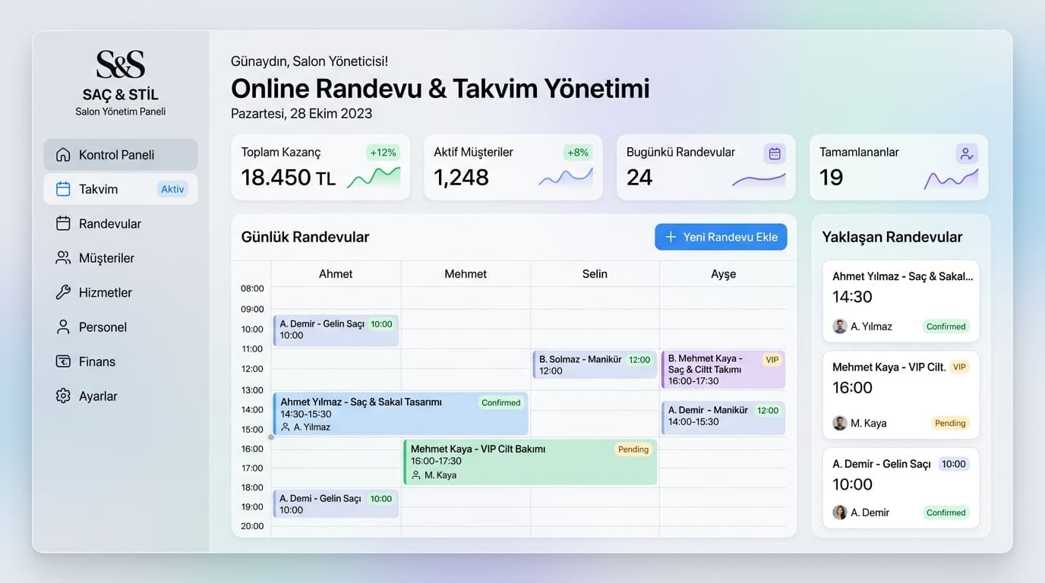The height and width of the screenshot is (583, 1045).
Task: Click the Tamamlananlar purple trend chart
Action: (952, 178)
